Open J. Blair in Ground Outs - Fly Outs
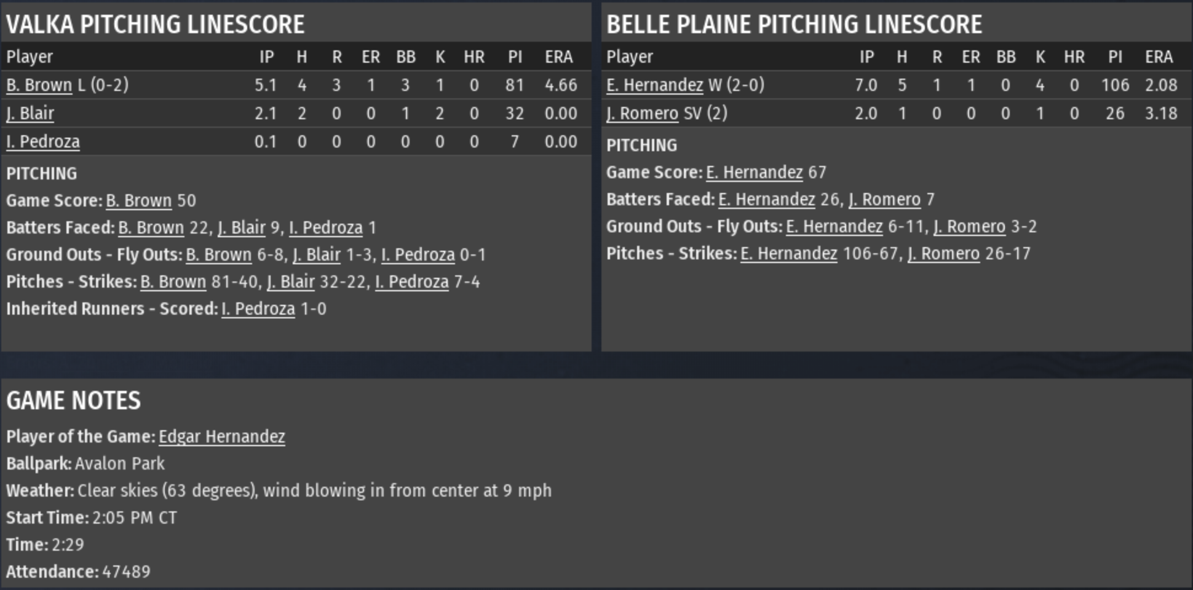This screenshot has width=1193, height=590. [x=317, y=254]
